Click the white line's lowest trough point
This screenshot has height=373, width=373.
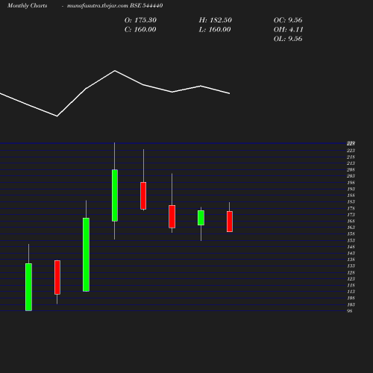click(x=57, y=116)
